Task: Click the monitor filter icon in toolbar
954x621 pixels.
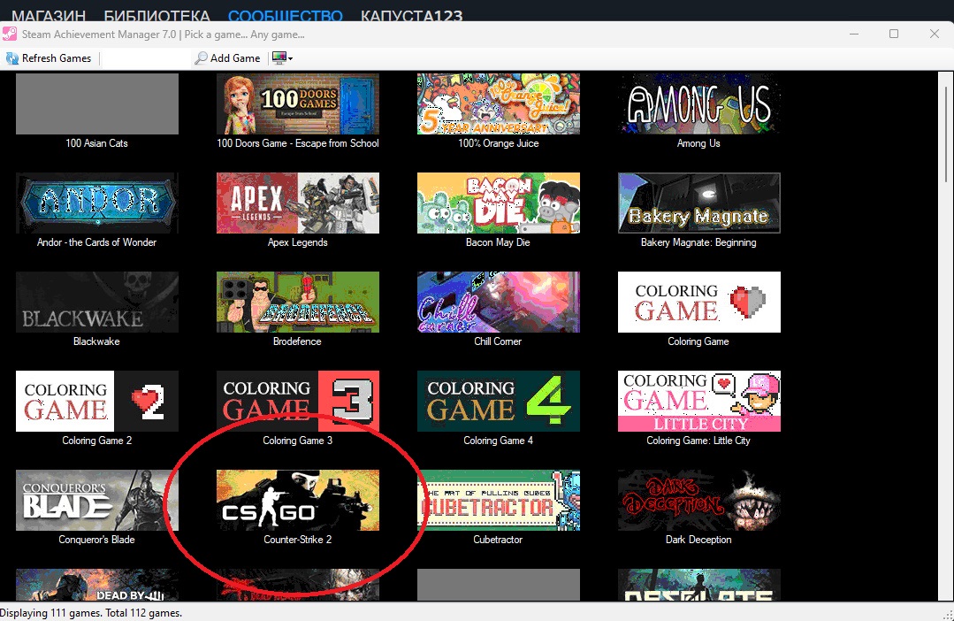Action: pyautogui.click(x=279, y=57)
